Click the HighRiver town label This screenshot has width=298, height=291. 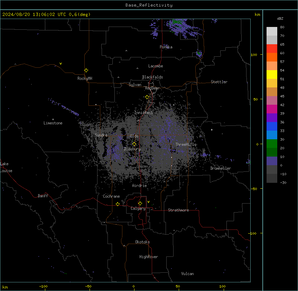(149, 257)
